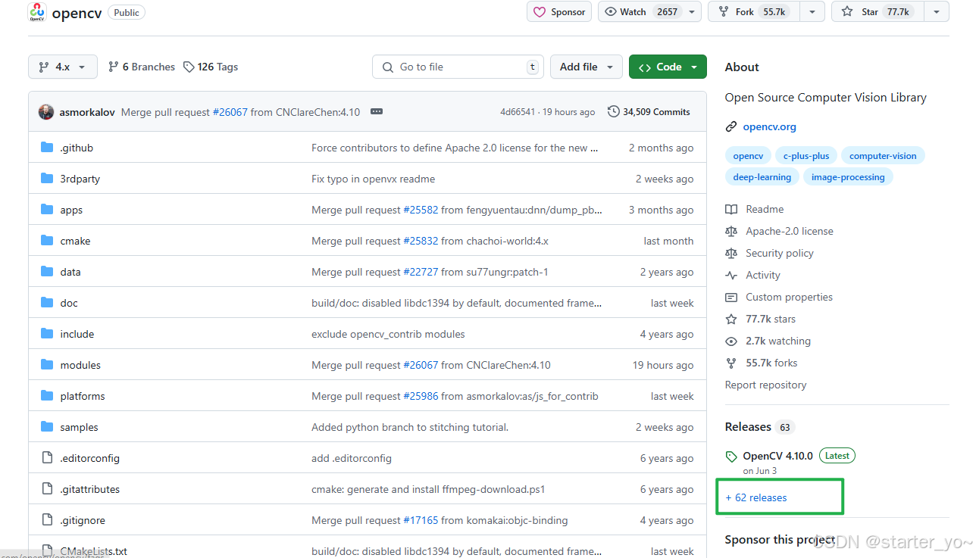Viewport: 976px width, 558px height.
Task: Click the .editorconfig file icon
Action: point(47,458)
